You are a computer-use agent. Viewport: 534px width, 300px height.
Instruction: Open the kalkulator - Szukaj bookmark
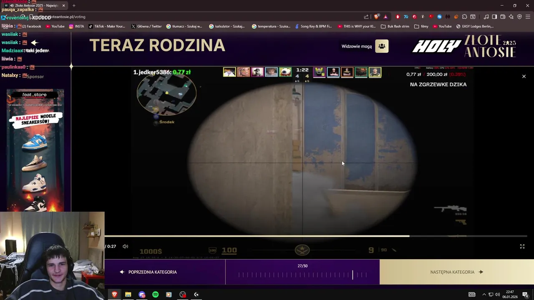pyautogui.click(x=227, y=26)
